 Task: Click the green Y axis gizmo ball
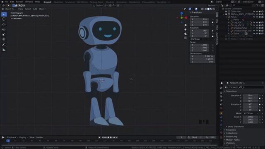pos(181,17)
